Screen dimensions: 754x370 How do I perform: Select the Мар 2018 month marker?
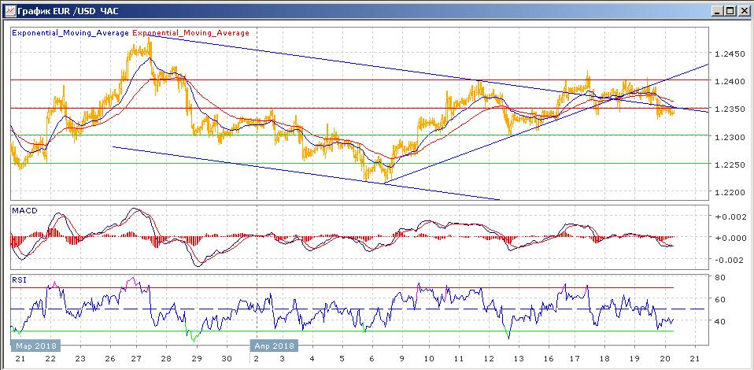[x=32, y=346]
